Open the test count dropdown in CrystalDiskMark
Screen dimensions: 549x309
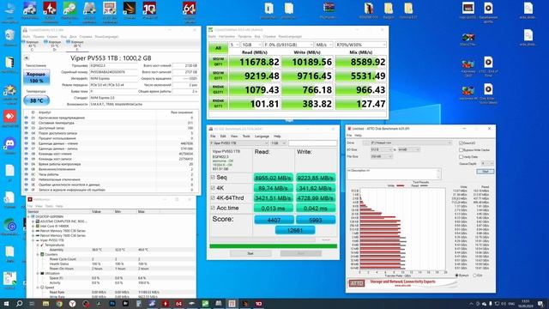[234, 45]
